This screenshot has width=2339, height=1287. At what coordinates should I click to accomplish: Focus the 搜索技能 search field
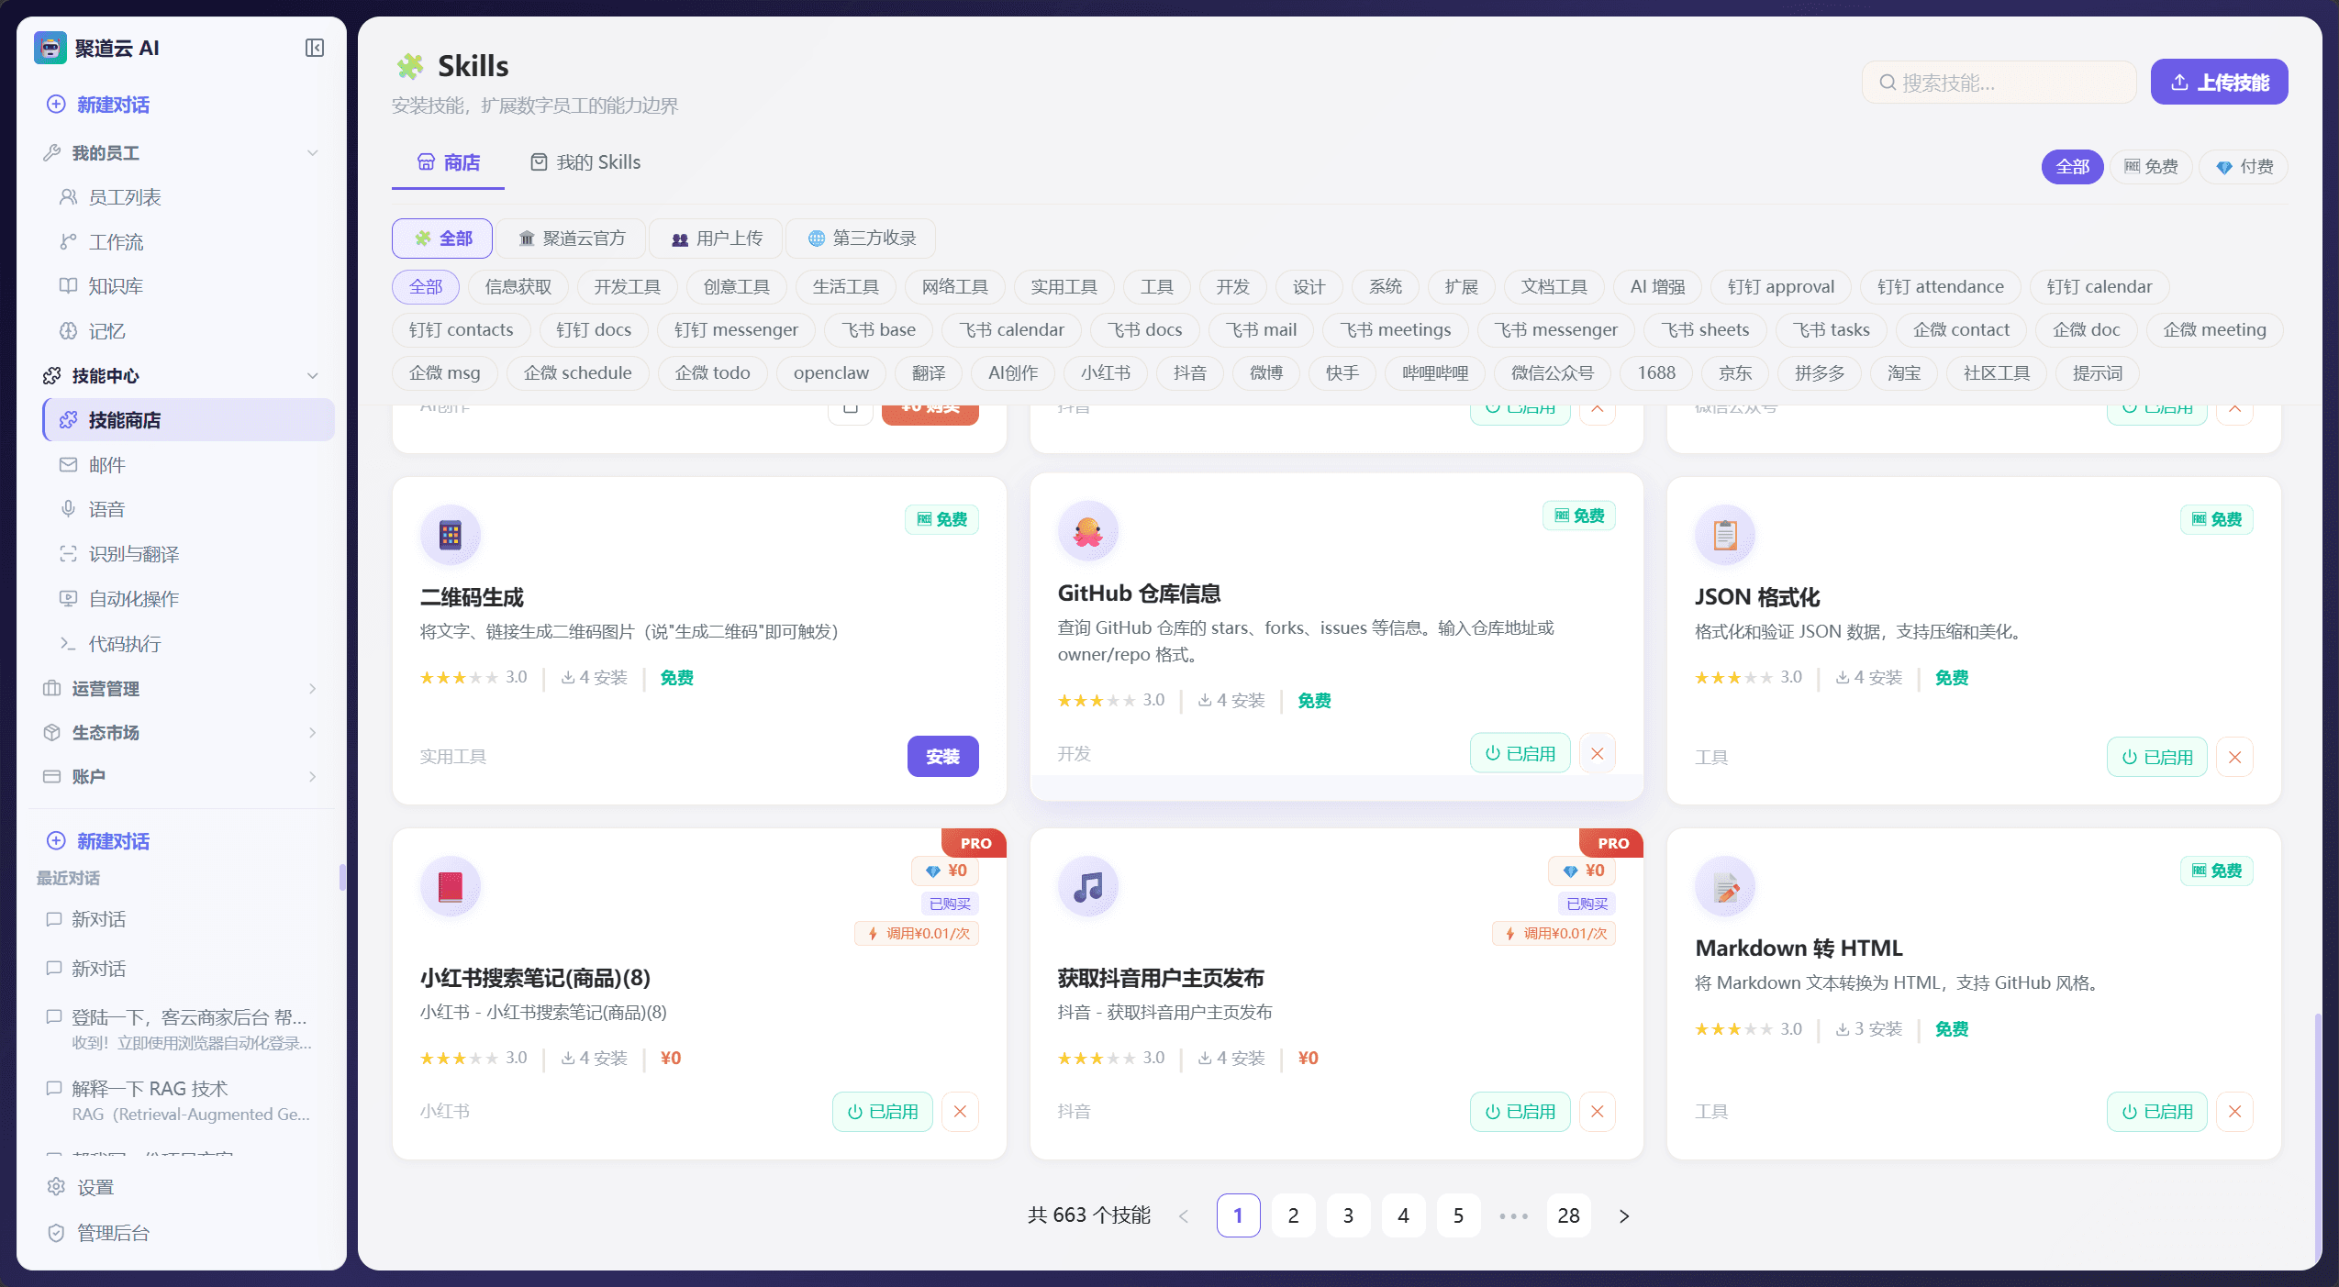coord(1999,83)
